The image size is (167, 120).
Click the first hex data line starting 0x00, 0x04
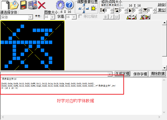(x=48, y=84)
